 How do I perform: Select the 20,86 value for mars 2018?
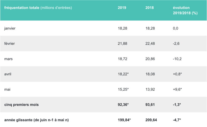(150, 59)
